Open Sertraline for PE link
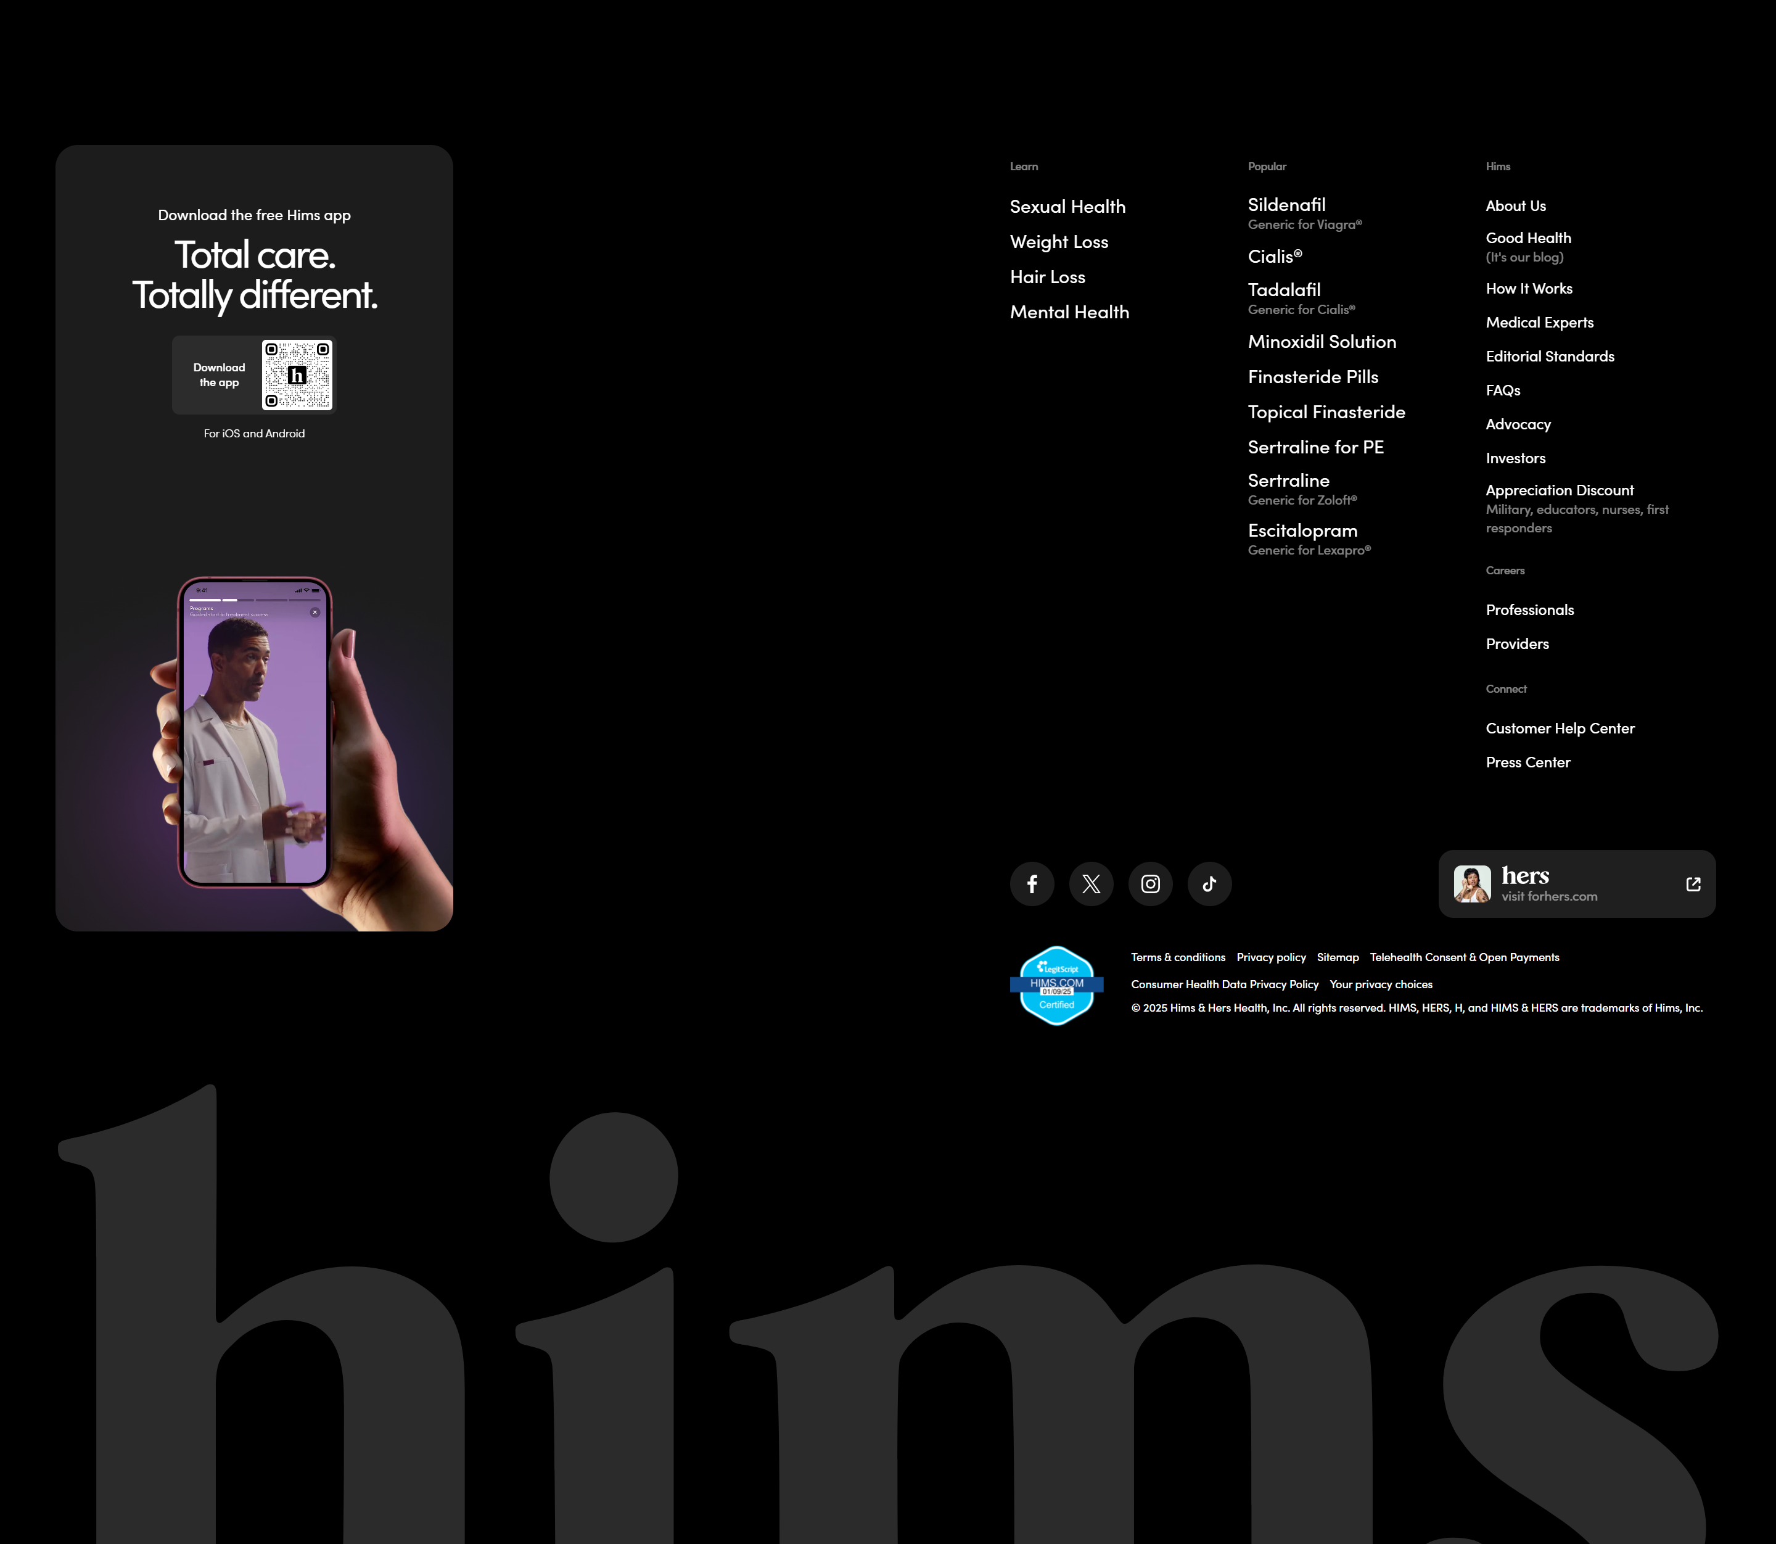Viewport: 1776px width, 1544px height. pyautogui.click(x=1316, y=447)
